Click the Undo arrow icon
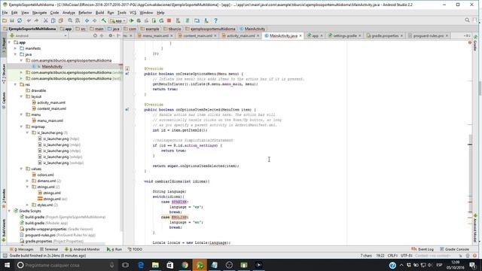This screenshot has height=271, width=482. (x=29, y=20)
